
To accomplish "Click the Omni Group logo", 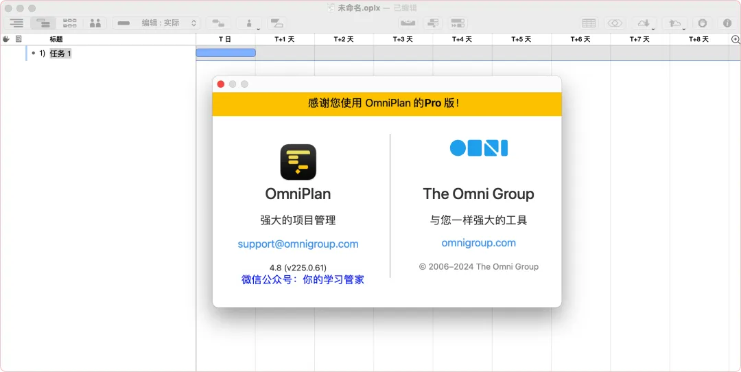I will tap(479, 148).
